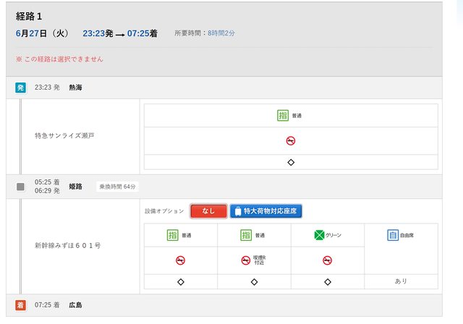Click the no-smoking icon in the Sunrise Seto row

(x=291, y=141)
